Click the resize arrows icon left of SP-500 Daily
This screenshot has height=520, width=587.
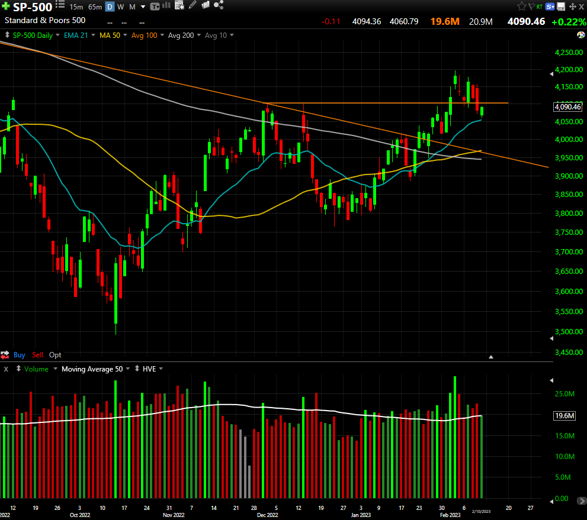click(7, 35)
